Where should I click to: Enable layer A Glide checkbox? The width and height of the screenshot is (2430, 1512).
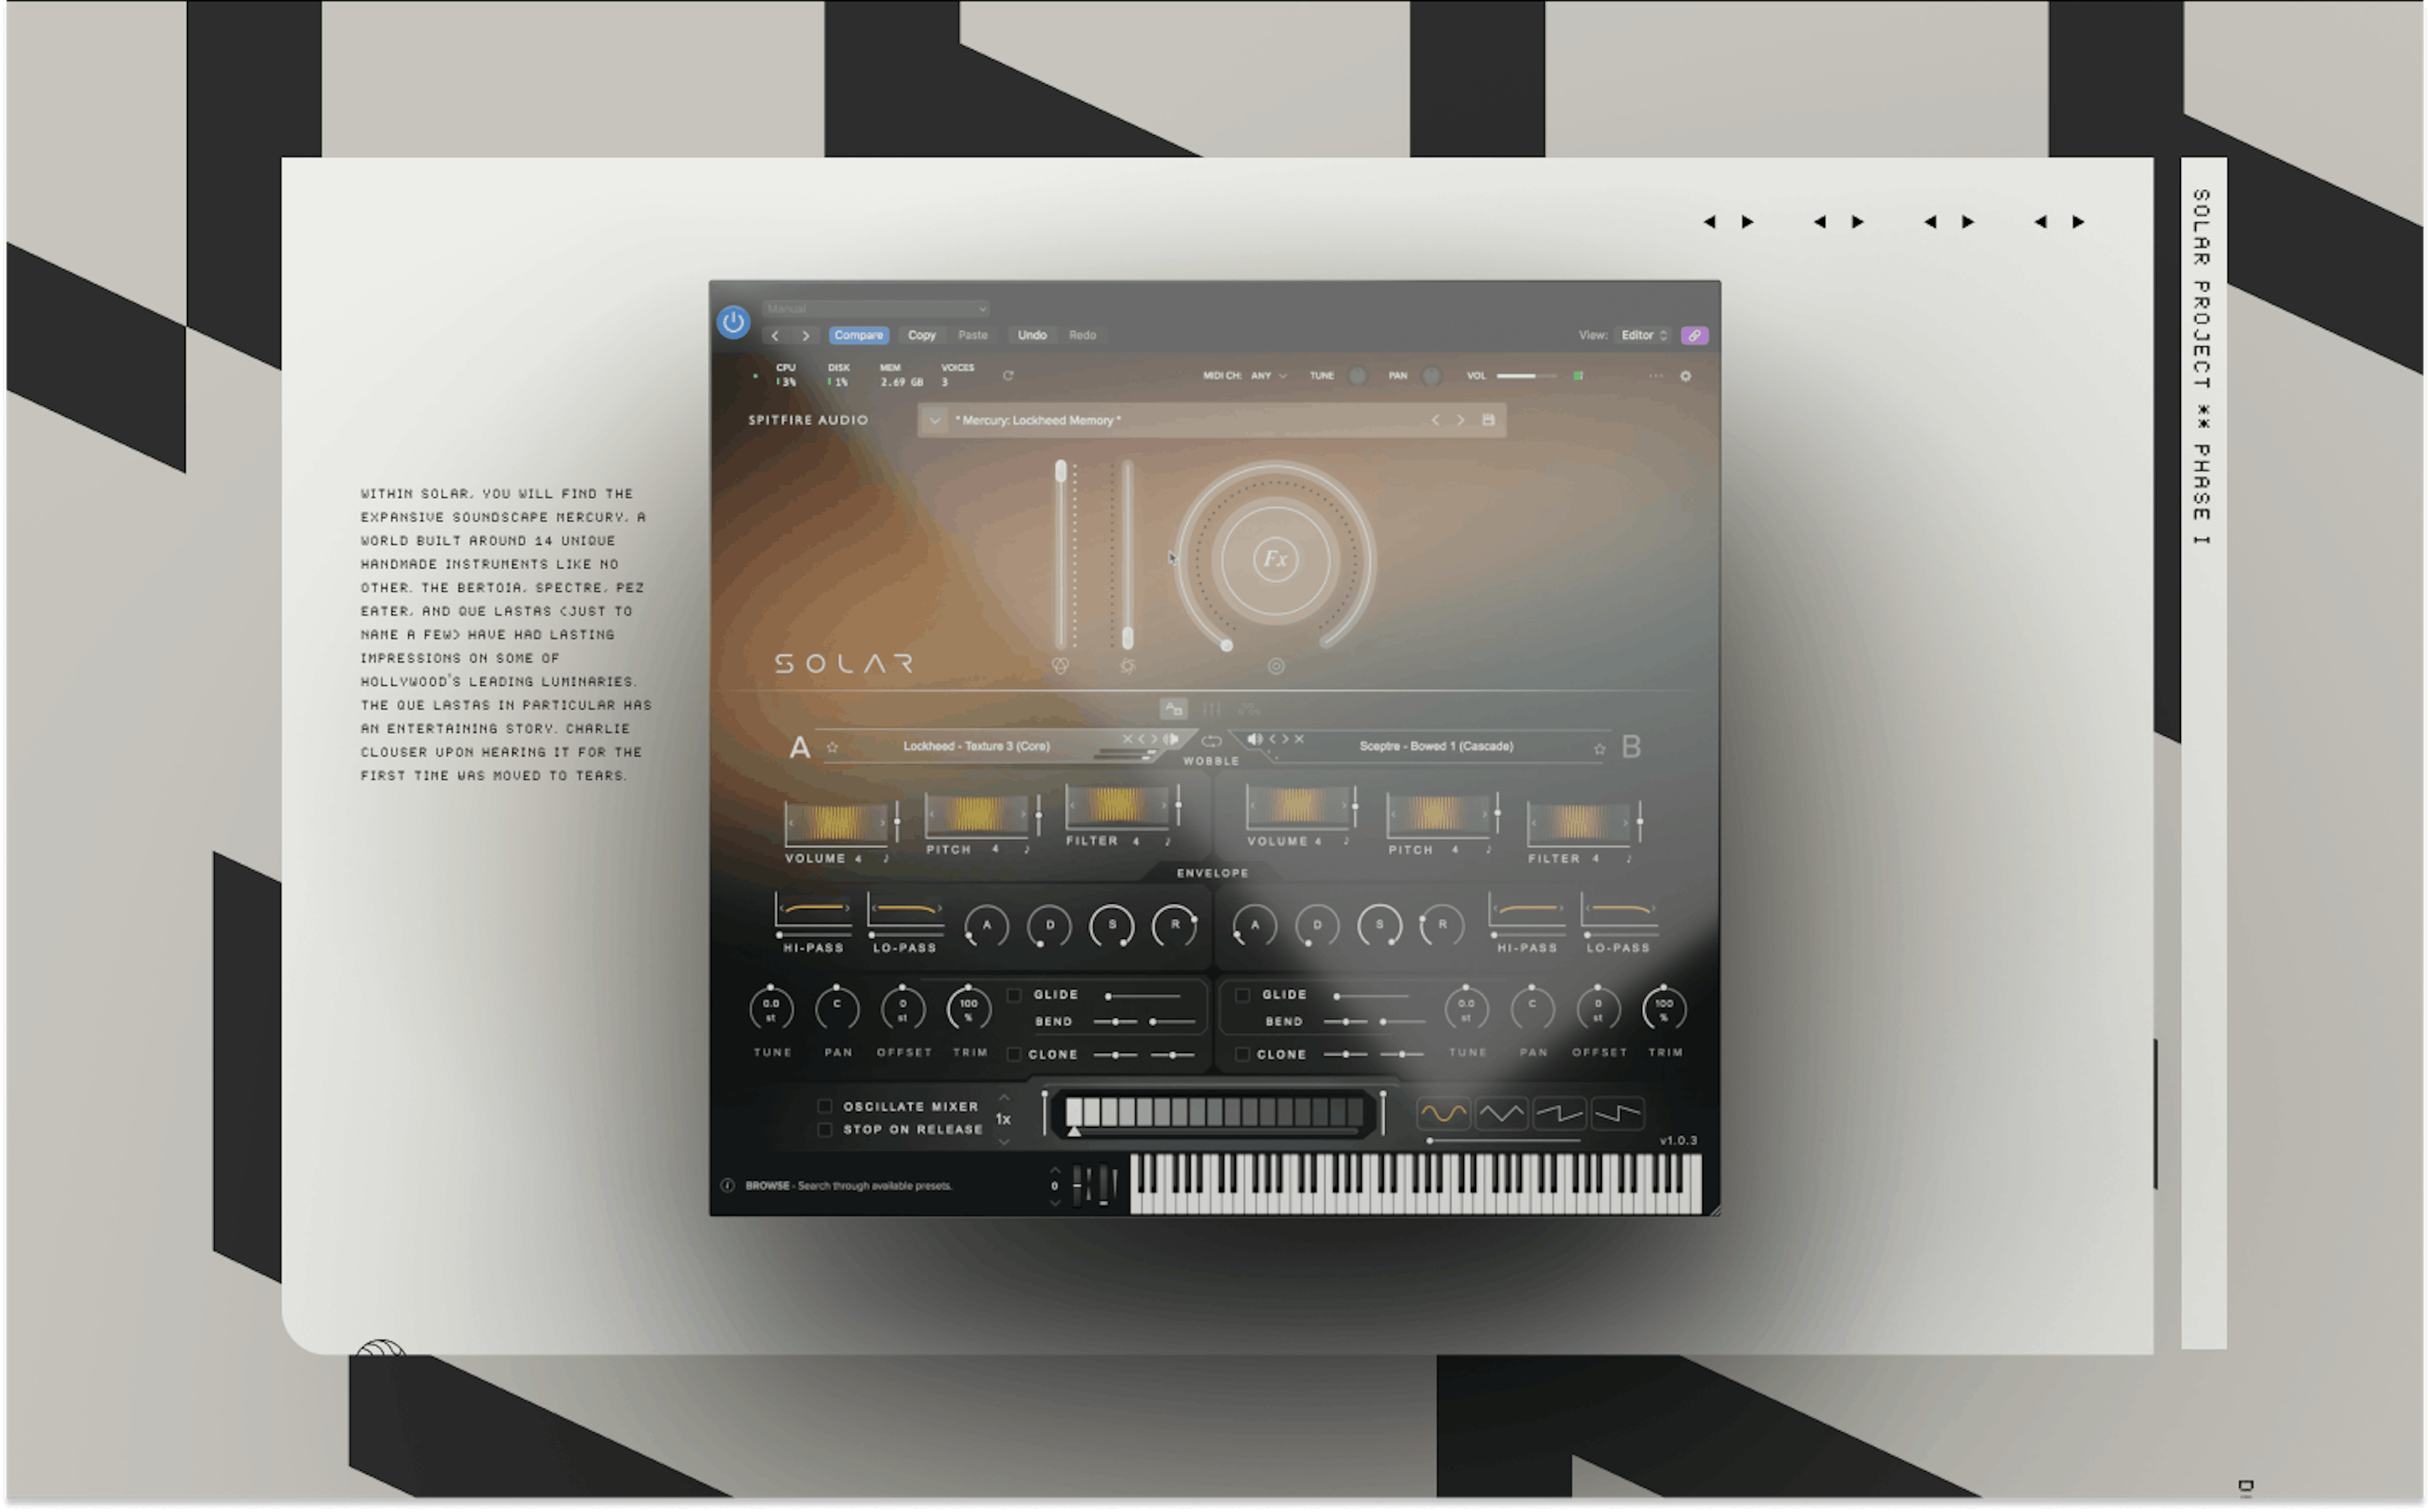coord(1014,995)
